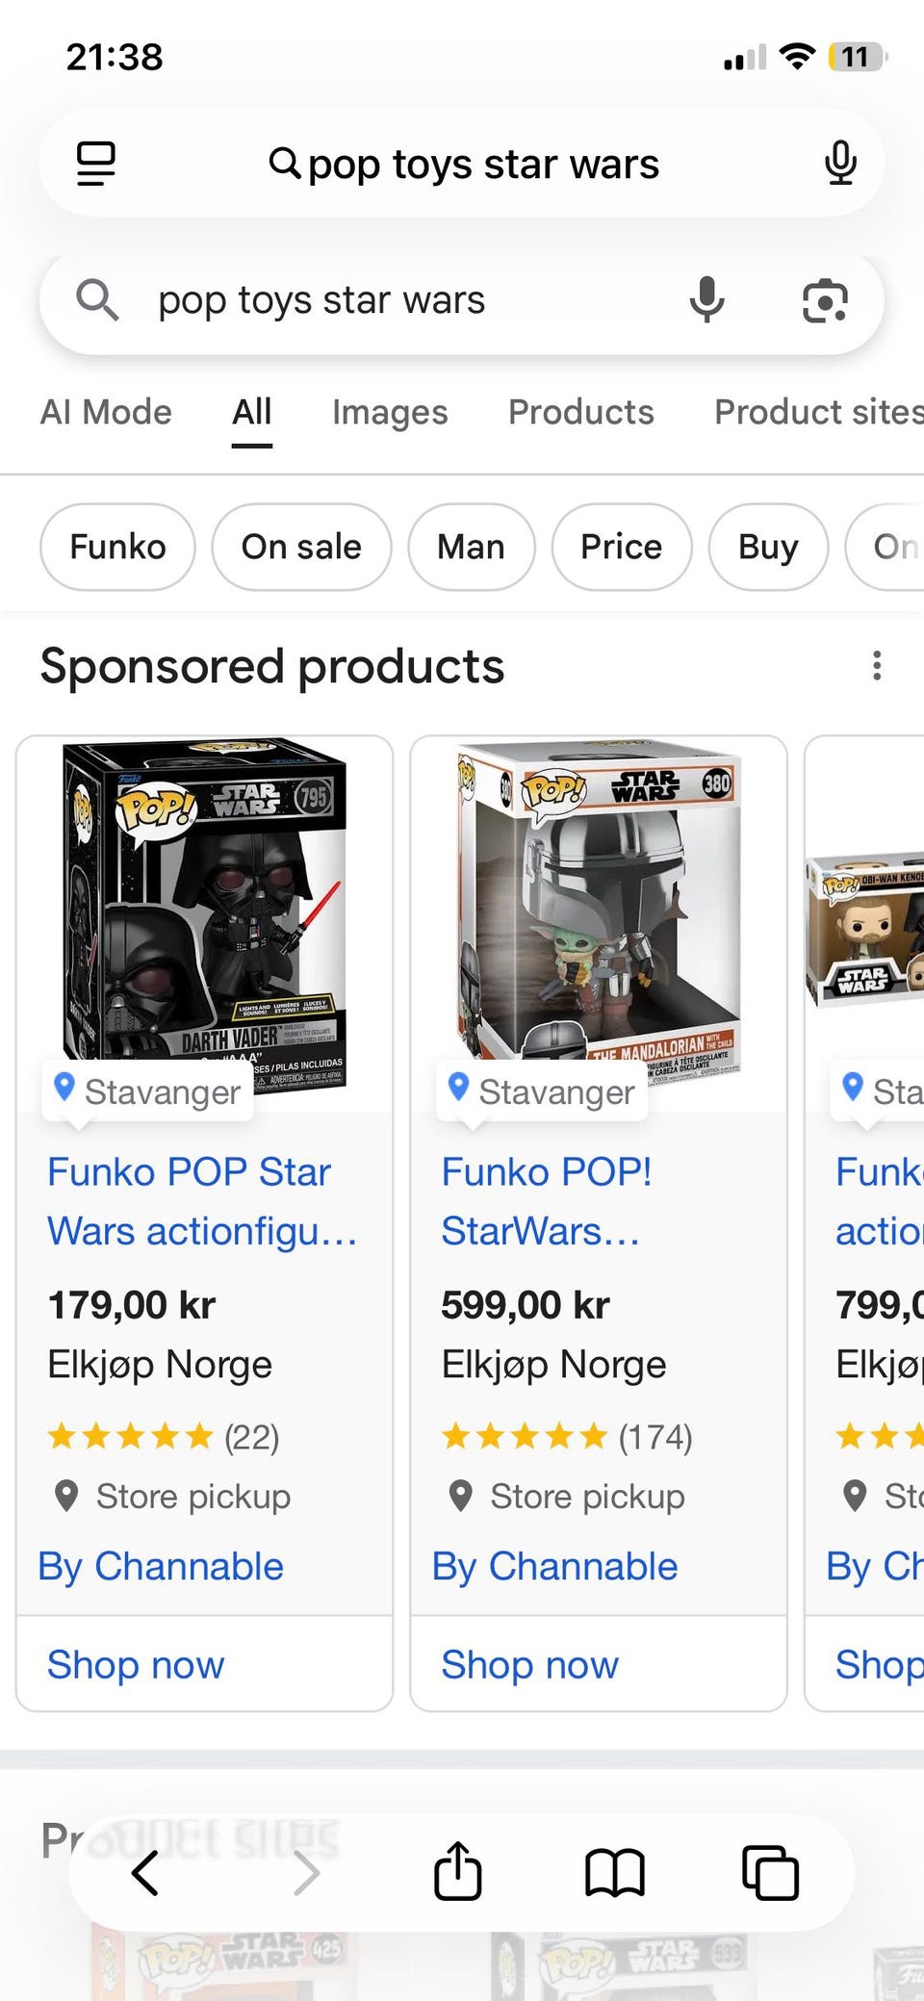
Task: Tap the Safari share icon
Action: pyautogui.click(x=458, y=1870)
